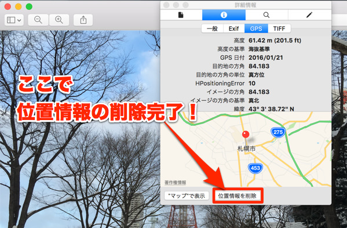Click the 真方位 value
Viewport: 347px width, 228px height.
pyautogui.click(x=256, y=75)
